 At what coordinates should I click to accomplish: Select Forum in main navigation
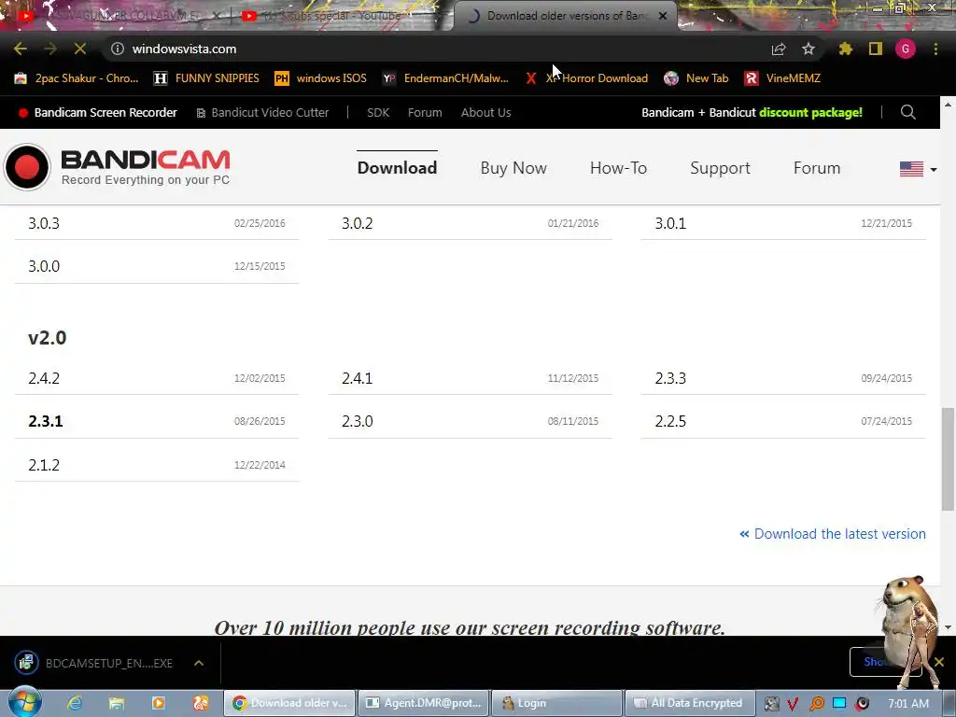(x=816, y=168)
